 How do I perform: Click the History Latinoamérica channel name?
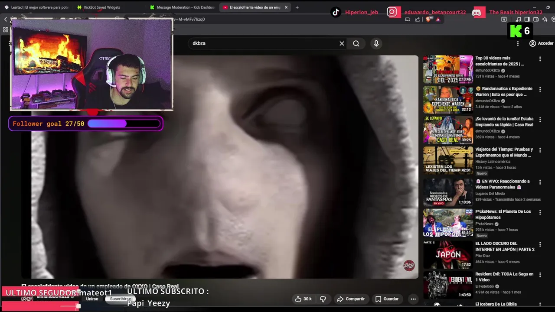(493, 162)
